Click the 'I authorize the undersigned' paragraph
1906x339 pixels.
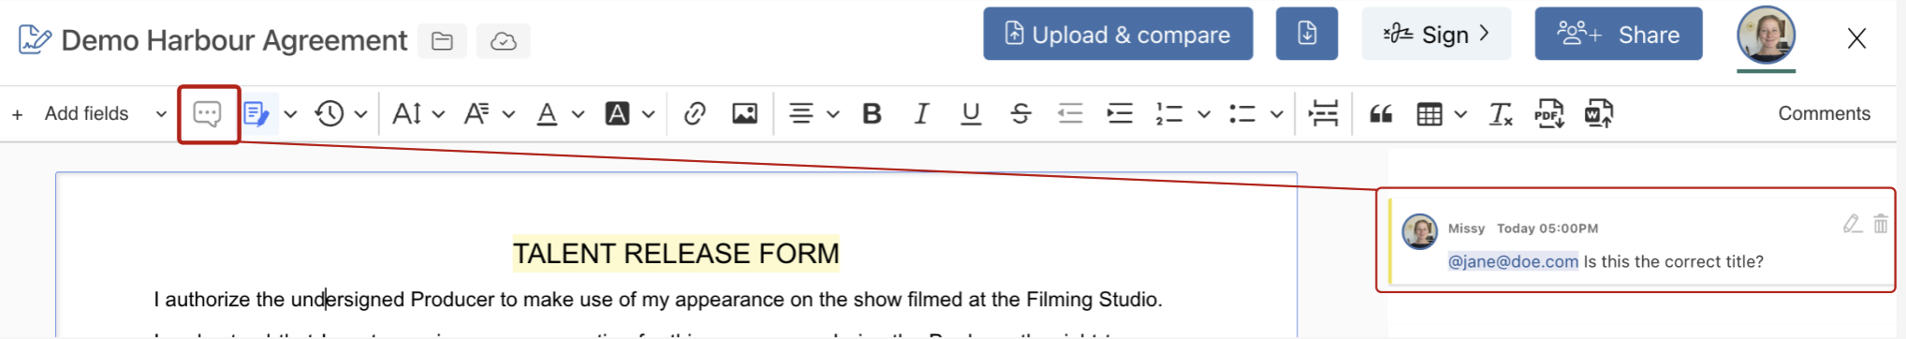click(x=658, y=300)
